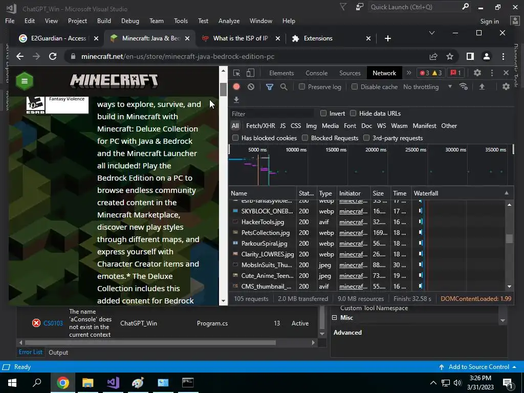The image size is (524, 393).
Task: Show more DevTools tabs via double chevron
Action: [x=409, y=73]
